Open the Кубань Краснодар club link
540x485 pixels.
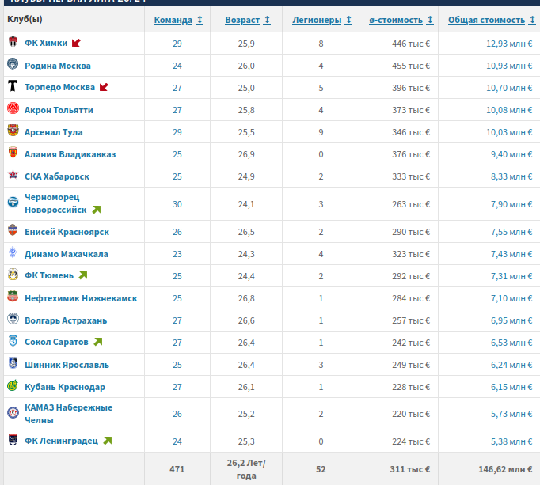point(65,387)
